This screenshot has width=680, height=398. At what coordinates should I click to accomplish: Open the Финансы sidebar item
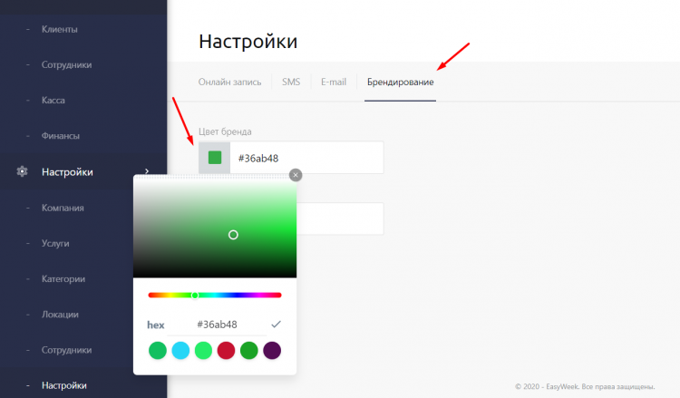point(60,136)
